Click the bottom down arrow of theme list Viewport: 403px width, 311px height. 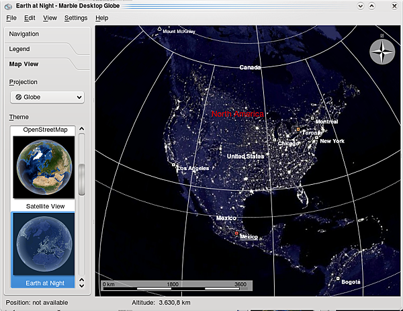pos(82,285)
